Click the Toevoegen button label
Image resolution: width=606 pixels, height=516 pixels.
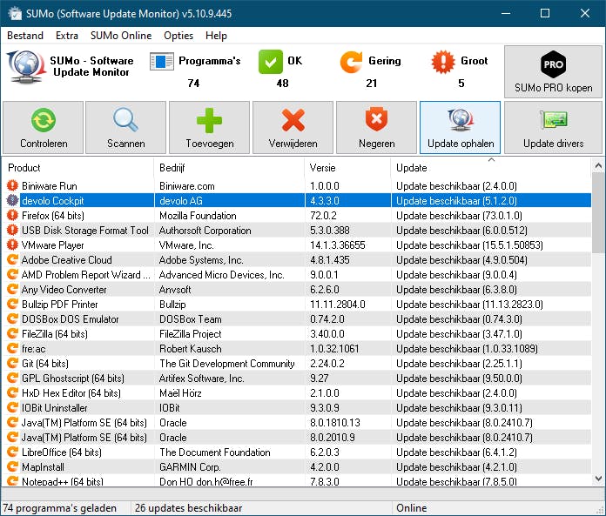pos(210,144)
